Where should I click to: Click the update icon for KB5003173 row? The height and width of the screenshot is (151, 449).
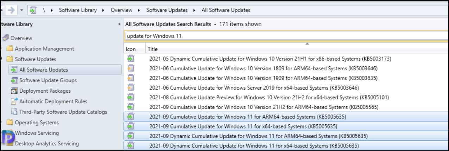coord(131,59)
